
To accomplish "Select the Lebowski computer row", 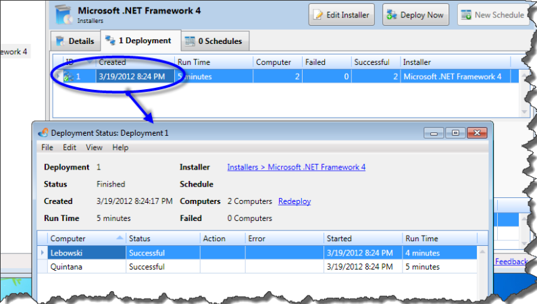I will coord(257,253).
